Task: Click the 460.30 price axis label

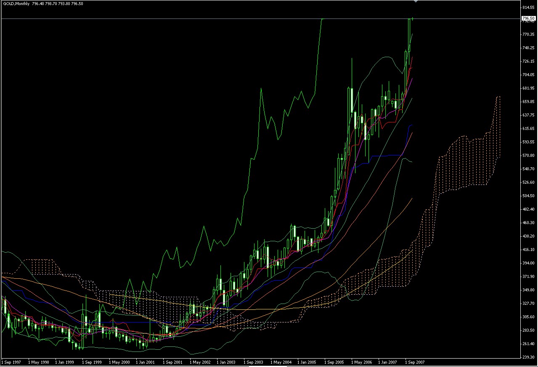Action: click(528, 223)
